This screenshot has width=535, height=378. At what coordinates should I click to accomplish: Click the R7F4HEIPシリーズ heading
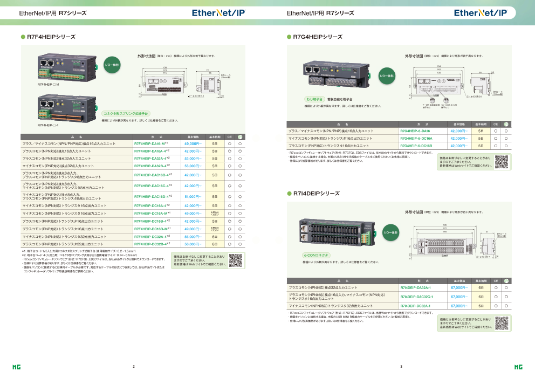point(51,37)
